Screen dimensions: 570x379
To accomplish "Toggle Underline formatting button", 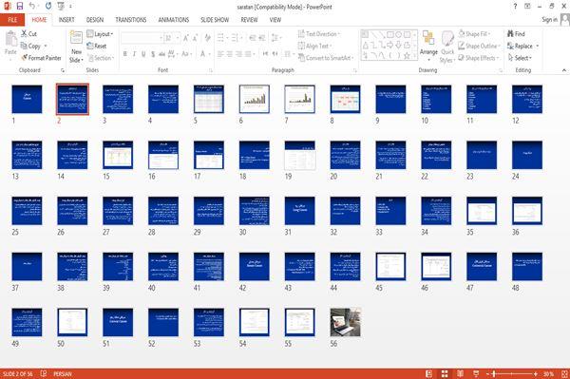I will coord(143,54).
